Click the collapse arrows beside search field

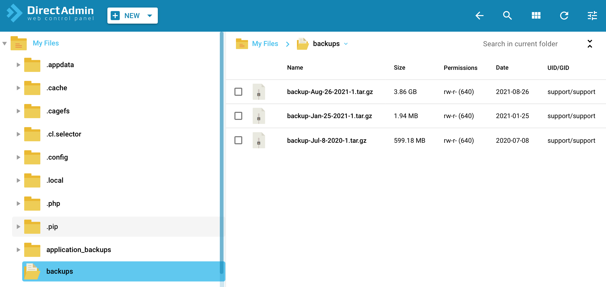[590, 44]
